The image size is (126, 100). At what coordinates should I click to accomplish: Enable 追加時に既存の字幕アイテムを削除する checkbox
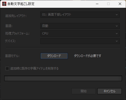pyautogui.click(x=7, y=69)
